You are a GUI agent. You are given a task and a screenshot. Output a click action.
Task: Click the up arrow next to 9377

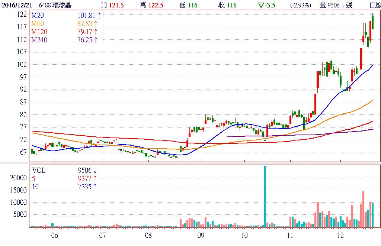95,179
